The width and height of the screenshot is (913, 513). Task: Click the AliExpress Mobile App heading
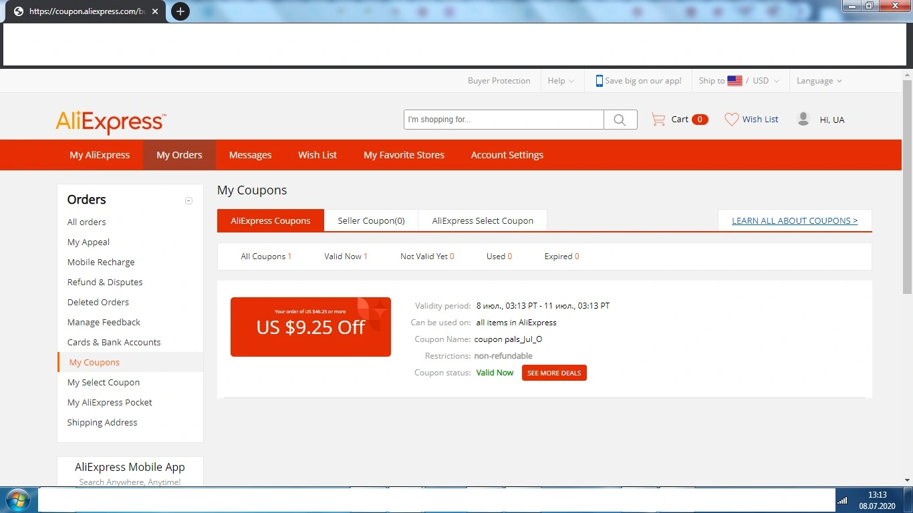(x=130, y=467)
